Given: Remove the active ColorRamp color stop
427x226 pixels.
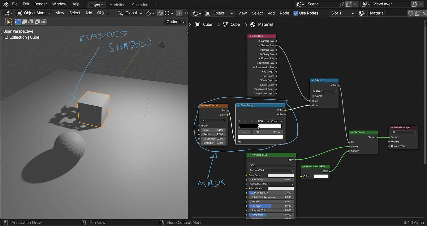Looking at the screenshot, I should (245, 121).
